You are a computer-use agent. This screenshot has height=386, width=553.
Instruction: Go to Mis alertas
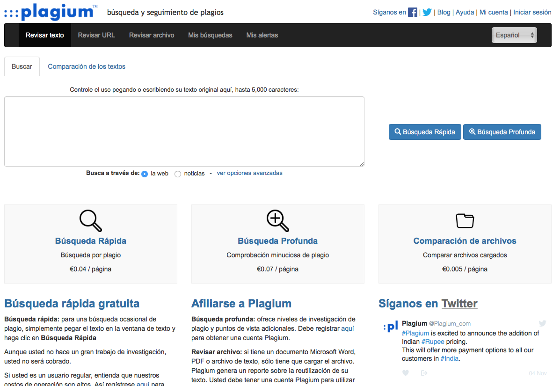[x=262, y=35]
